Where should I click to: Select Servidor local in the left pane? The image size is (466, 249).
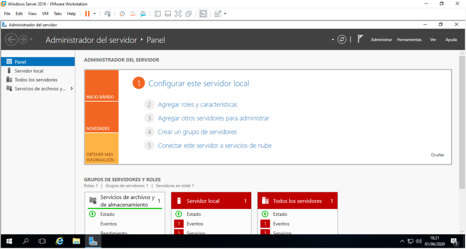29,71
